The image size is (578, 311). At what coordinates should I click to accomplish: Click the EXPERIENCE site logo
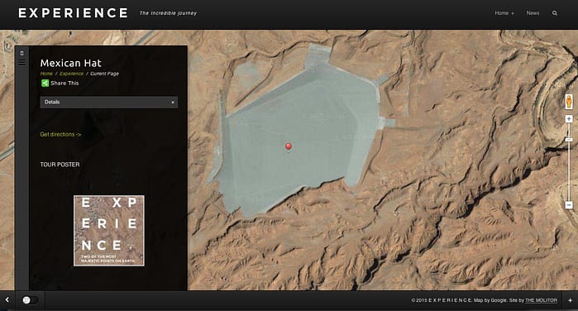[x=73, y=13]
